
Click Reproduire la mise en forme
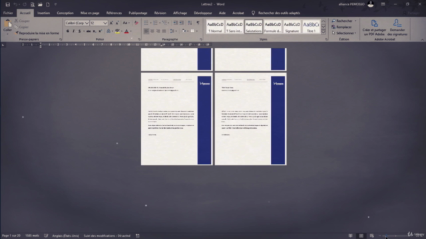tap(37, 33)
